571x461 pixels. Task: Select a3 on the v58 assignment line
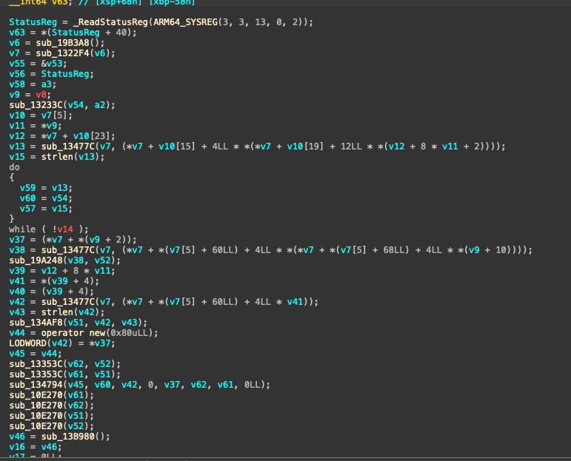click(46, 84)
